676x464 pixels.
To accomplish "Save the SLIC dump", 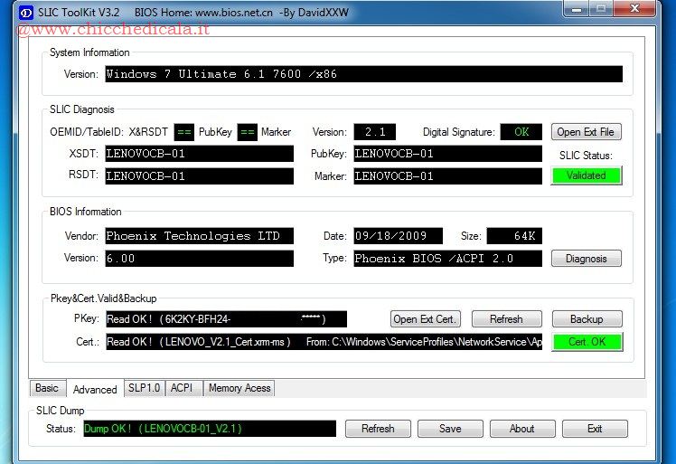I will click(x=450, y=429).
